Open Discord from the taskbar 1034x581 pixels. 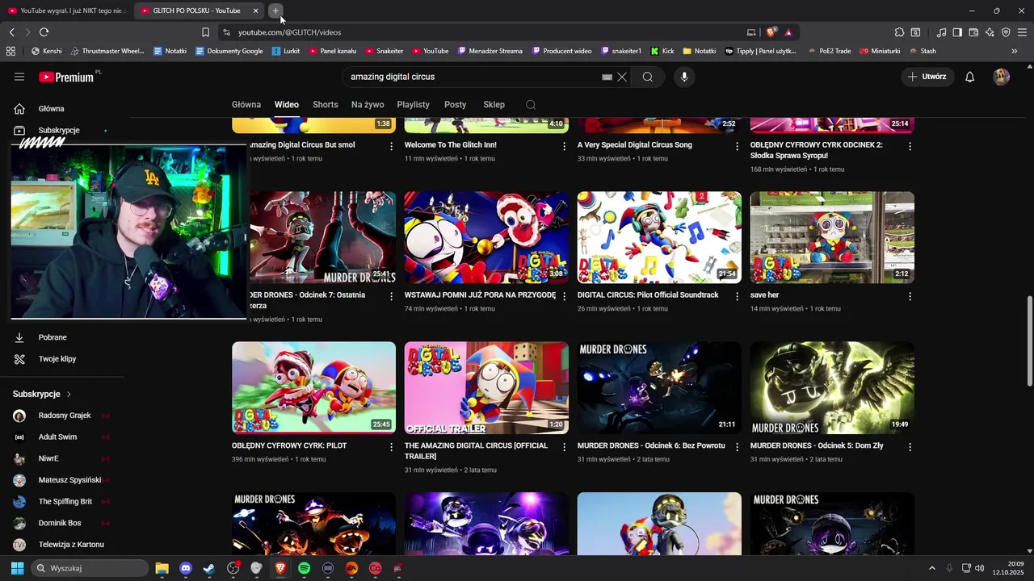click(x=186, y=568)
